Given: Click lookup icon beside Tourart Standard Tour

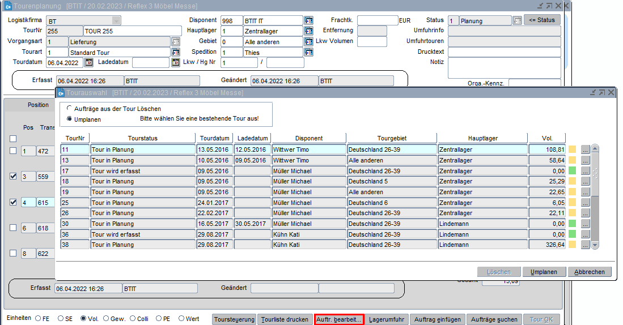Looking at the screenshot, I should (x=175, y=52).
